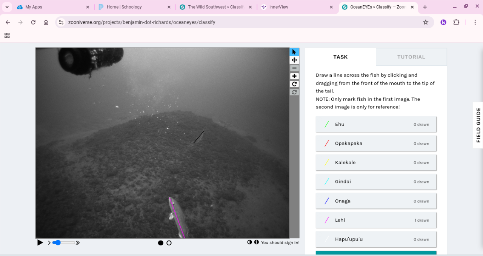Image resolution: width=483 pixels, height=256 pixels.
Task: Adjust the playback speed slider
Action: pos(63,243)
